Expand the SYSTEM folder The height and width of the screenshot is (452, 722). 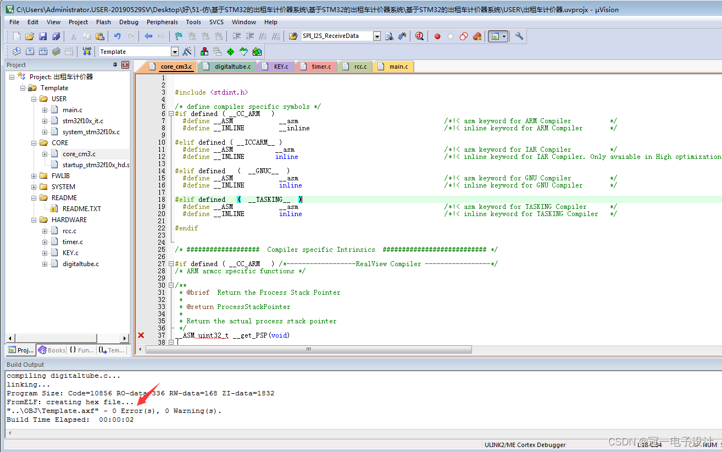coord(34,187)
